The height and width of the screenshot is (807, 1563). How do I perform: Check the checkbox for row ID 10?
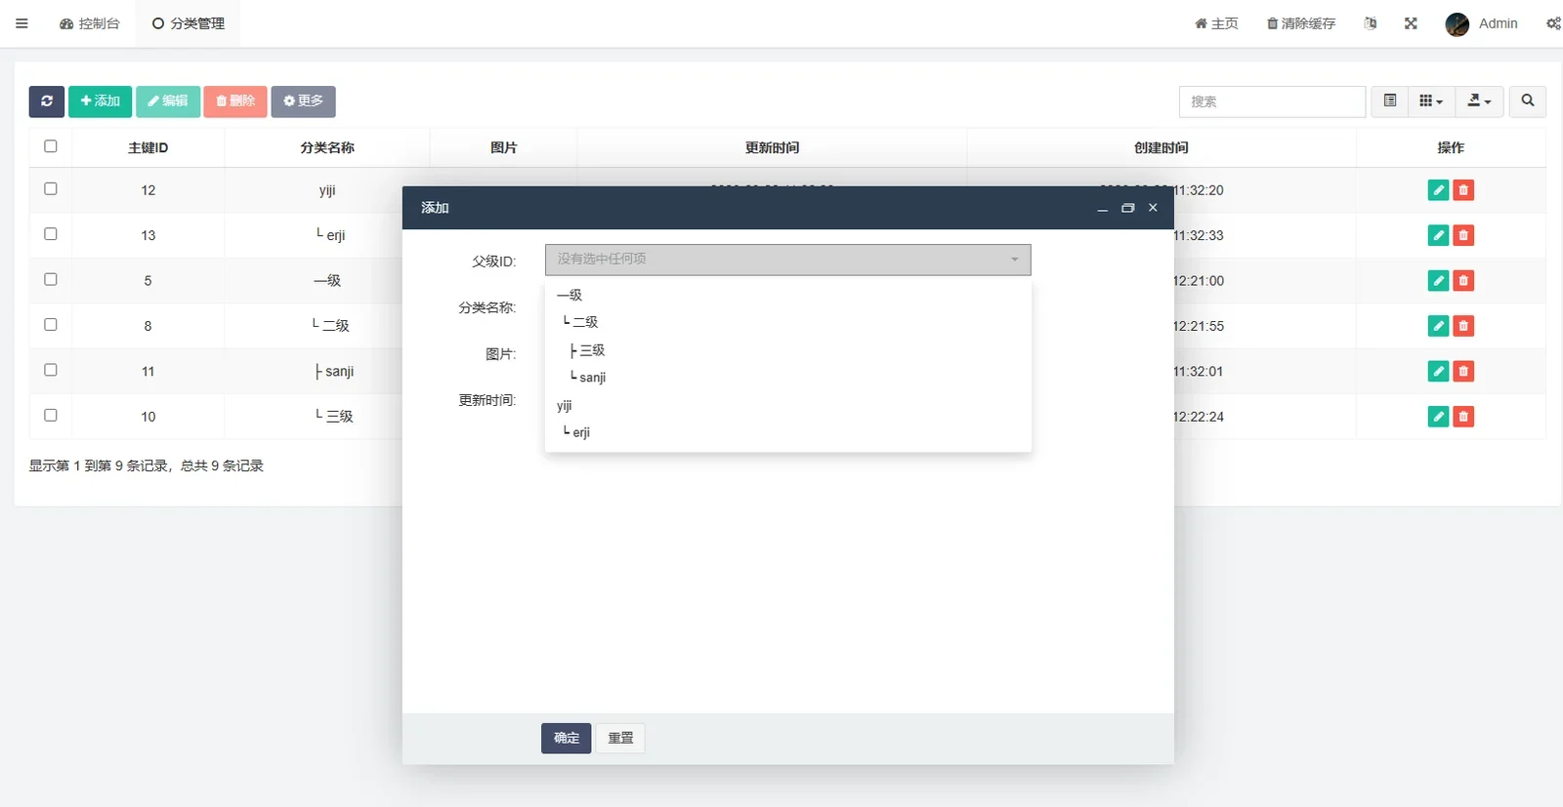click(x=51, y=416)
